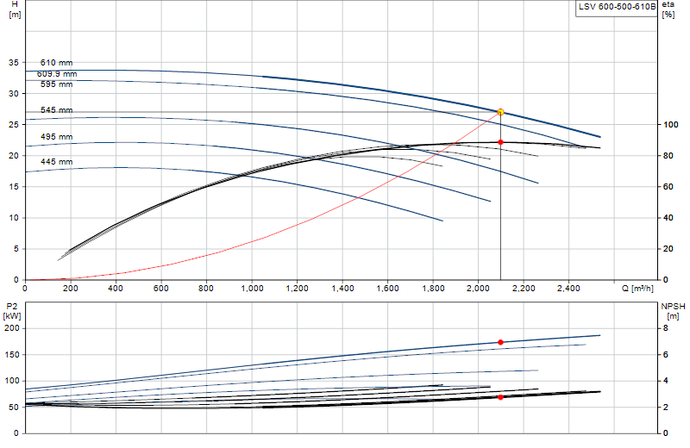690x448 pixels.
Task: Click the 100 efficiency axis tick label
Action: 671,125
